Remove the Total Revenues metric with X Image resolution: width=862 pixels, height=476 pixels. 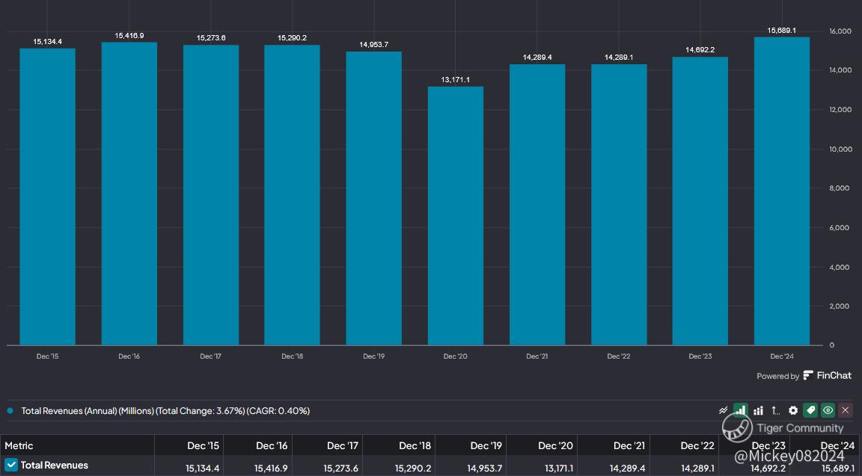pos(846,411)
